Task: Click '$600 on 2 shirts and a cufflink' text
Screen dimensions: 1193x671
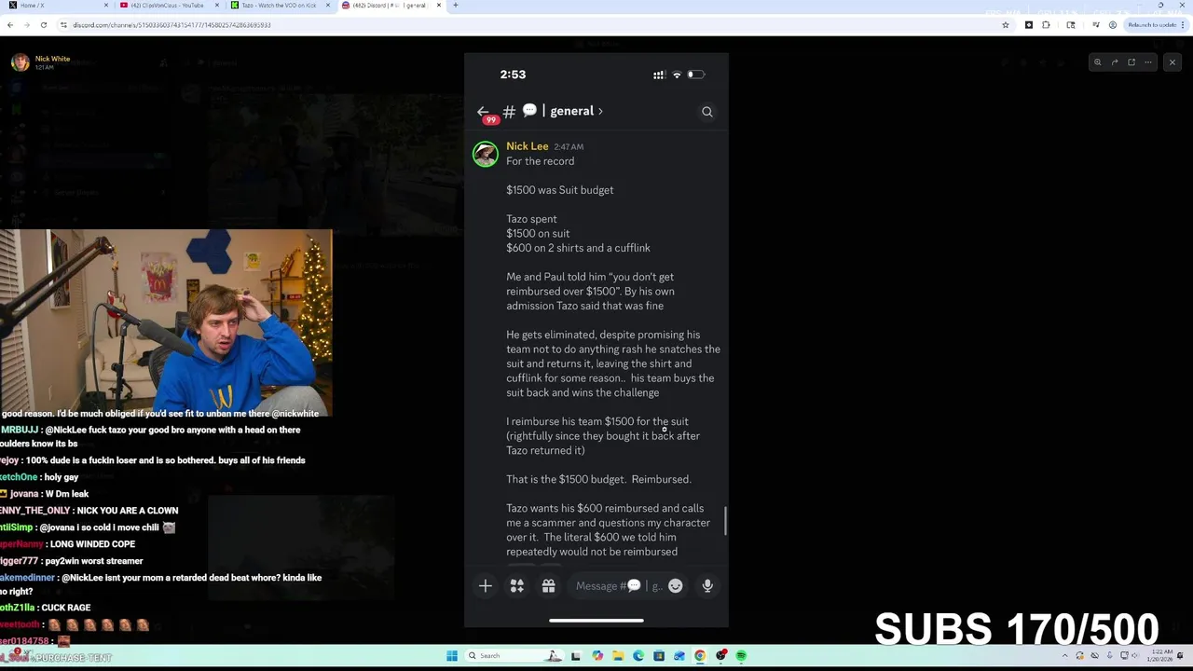Action: coord(578,248)
